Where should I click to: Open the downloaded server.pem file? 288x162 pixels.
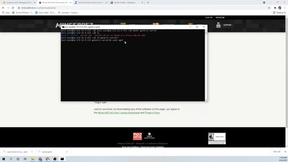(45, 152)
